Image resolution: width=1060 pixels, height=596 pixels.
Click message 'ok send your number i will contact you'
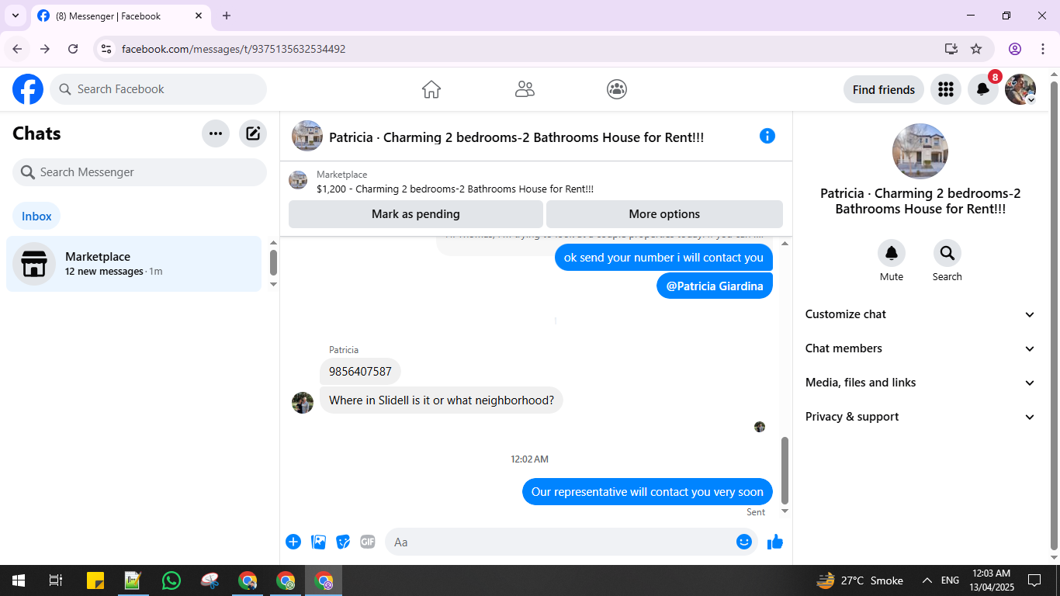663,258
